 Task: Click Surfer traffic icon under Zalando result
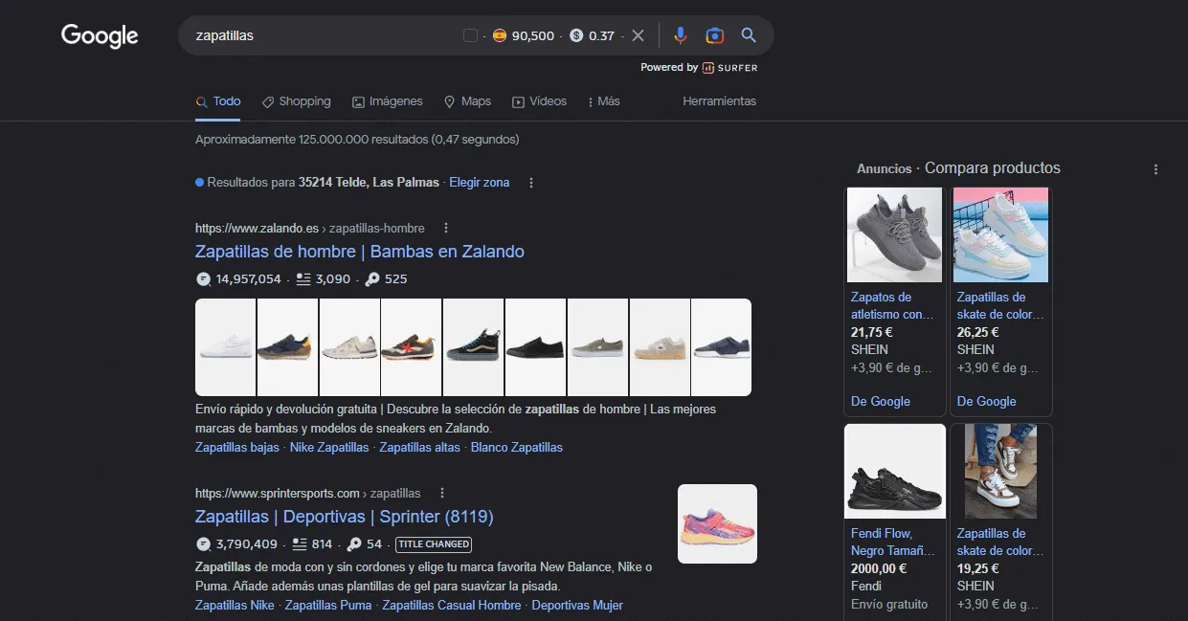click(x=203, y=279)
